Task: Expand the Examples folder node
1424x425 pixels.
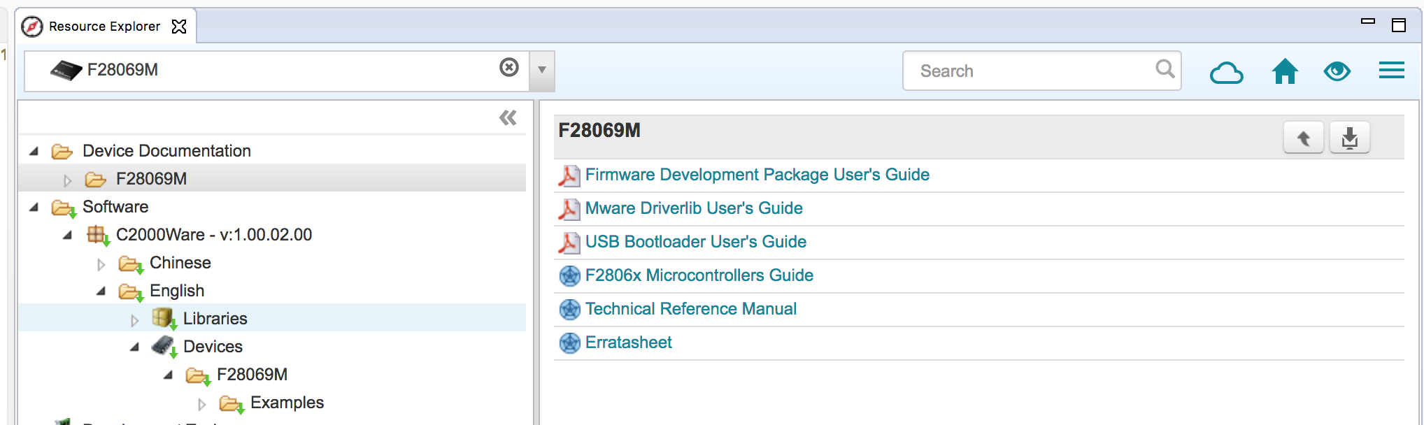Action: point(202,404)
